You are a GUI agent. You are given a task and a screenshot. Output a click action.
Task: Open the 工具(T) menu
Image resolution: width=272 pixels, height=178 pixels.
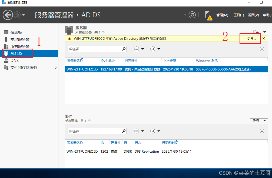[238, 15]
